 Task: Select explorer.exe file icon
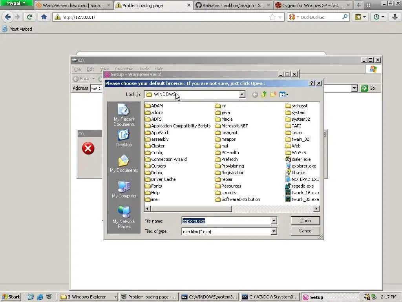(288, 166)
